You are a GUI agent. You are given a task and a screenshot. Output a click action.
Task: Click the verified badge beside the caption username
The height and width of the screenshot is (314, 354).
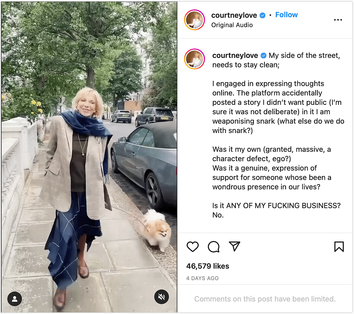[x=264, y=56]
